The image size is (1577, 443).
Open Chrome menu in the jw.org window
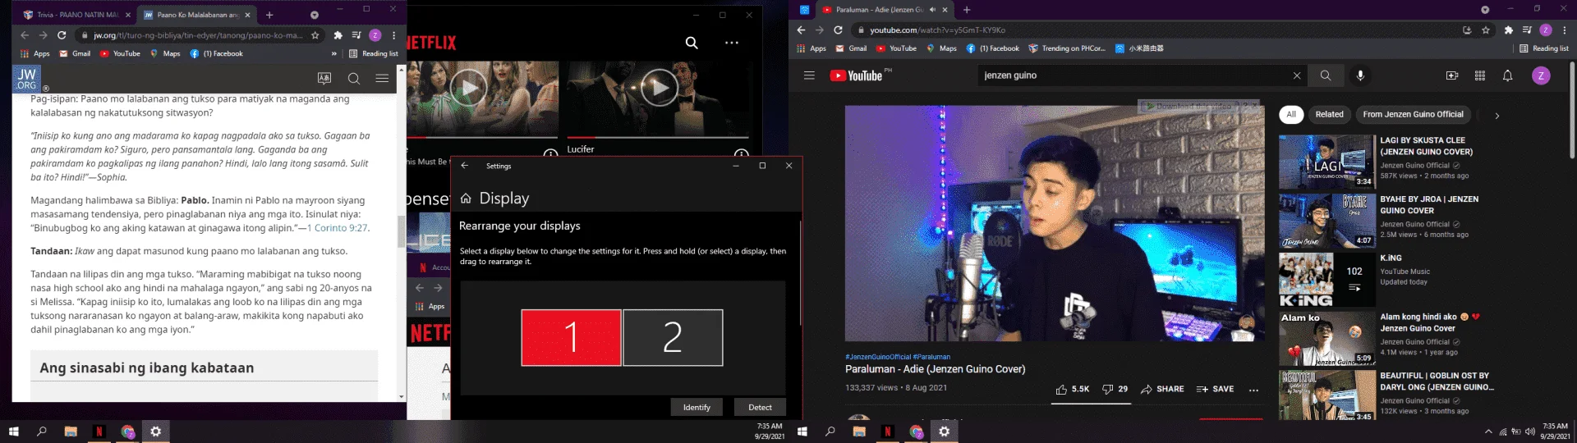coord(394,35)
